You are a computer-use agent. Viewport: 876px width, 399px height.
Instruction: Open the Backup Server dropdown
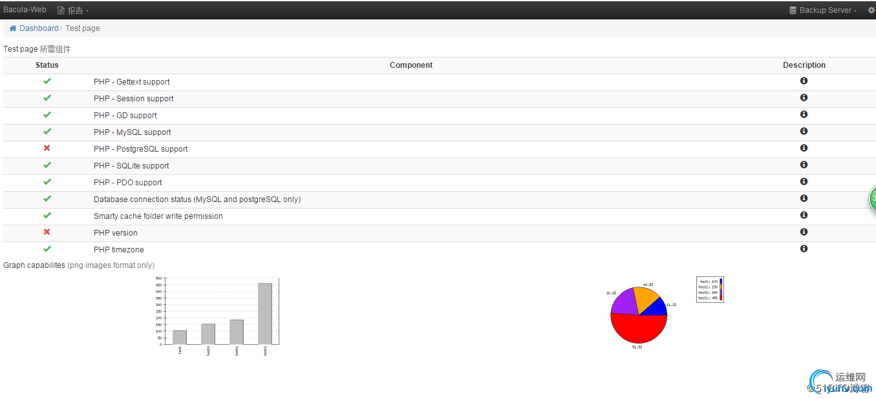823,10
